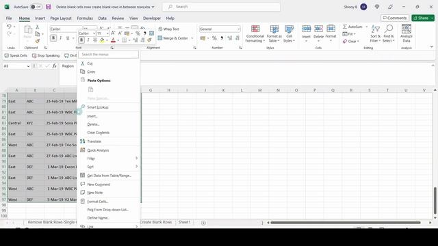Click ribbon Percent Style icon
438x246 pixels.
pos(214,38)
